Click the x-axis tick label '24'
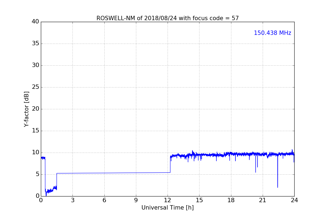 [294, 200]
